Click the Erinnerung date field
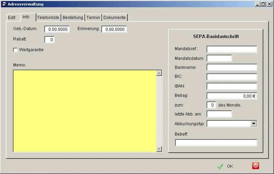The height and width of the screenshot is (174, 274). point(114,29)
